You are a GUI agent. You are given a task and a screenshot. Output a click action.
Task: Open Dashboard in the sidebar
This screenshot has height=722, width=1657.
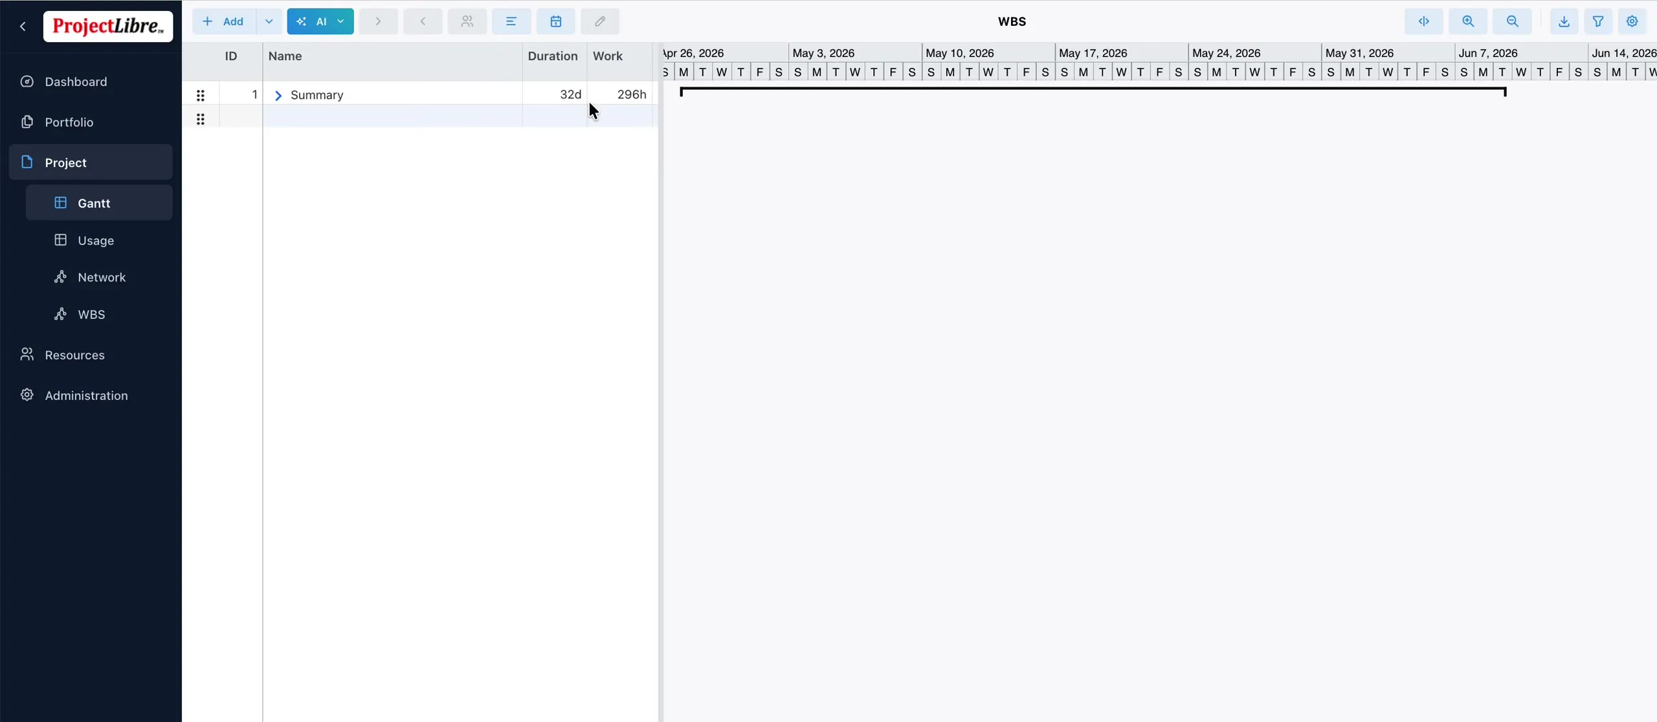[x=91, y=82]
